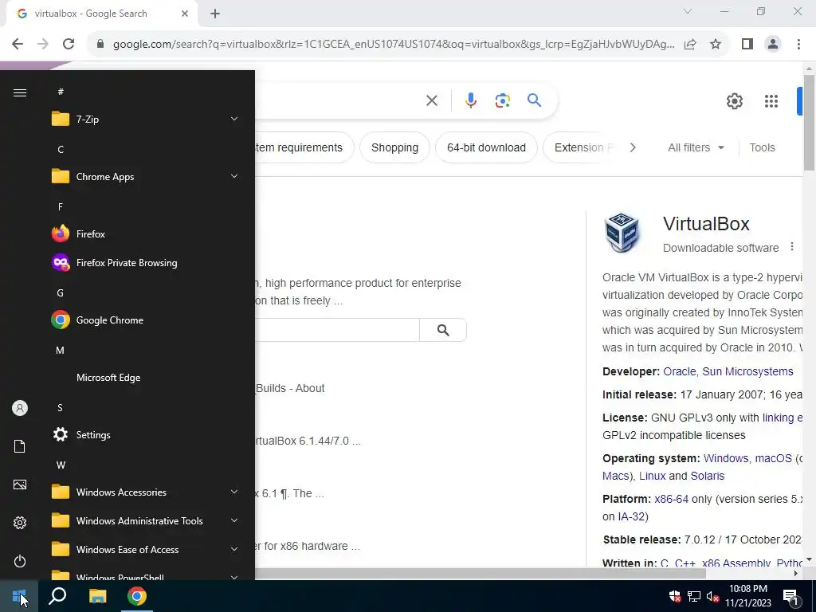Expand the Start menu hamburger navigation
The image size is (816, 612).
20,92
